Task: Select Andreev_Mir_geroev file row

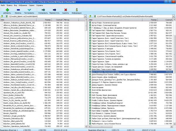Action: tap(19, 61)
